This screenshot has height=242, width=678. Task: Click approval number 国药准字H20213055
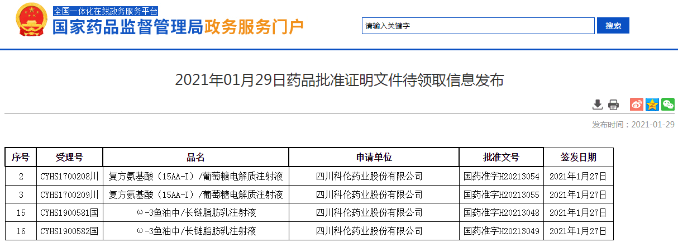502,194
